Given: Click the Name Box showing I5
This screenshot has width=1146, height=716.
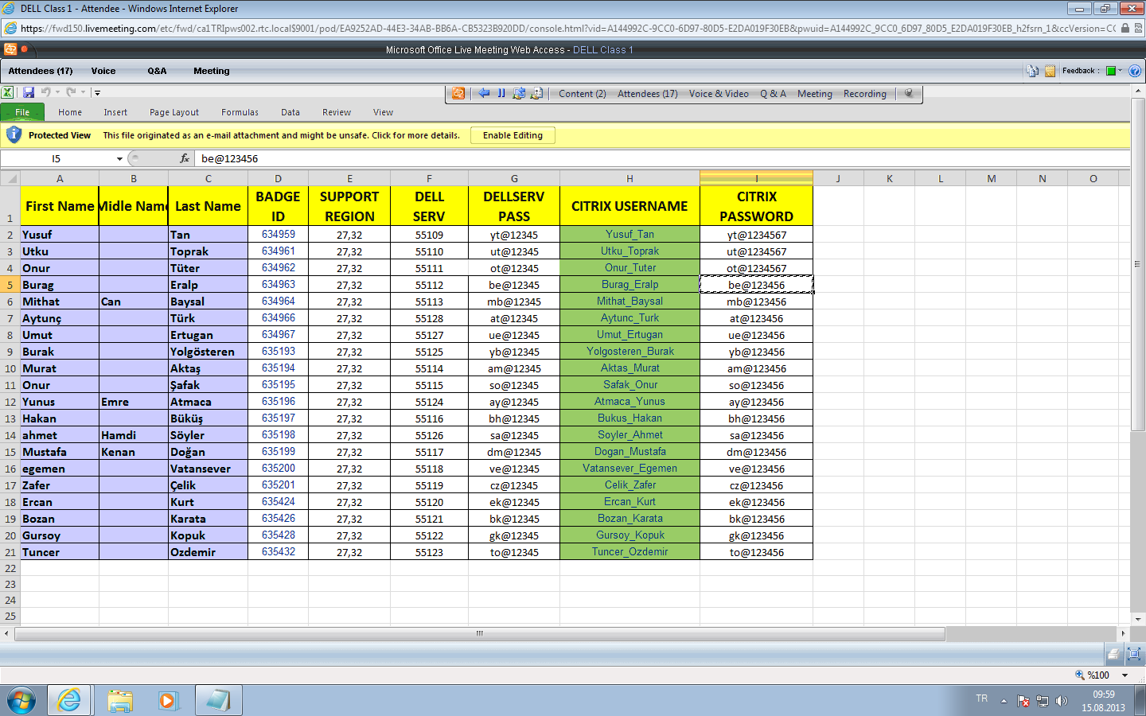Looking at the screenshot, I should (x=57, y=158).
